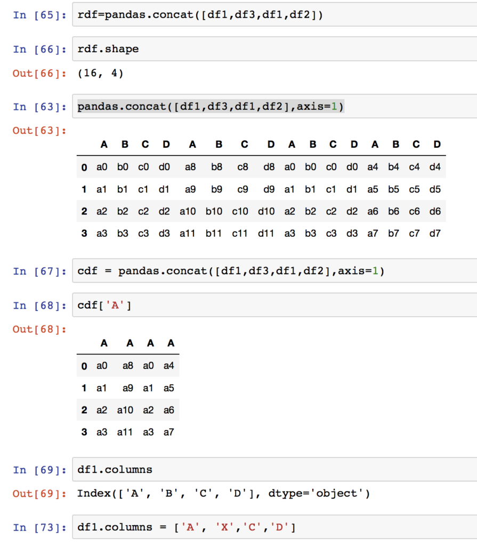Collapse output via the Out[63] prompt

pos(39,131)
